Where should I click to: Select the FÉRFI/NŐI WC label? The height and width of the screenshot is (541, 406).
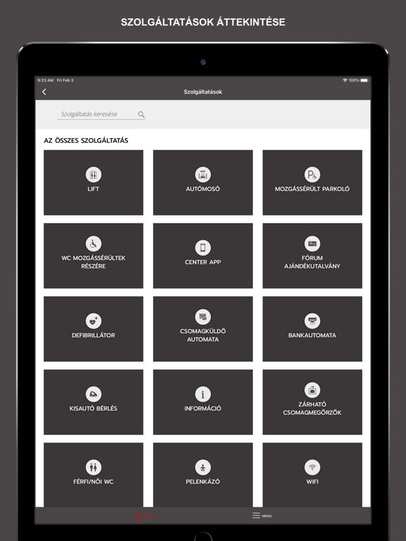(x=93, y=481)
